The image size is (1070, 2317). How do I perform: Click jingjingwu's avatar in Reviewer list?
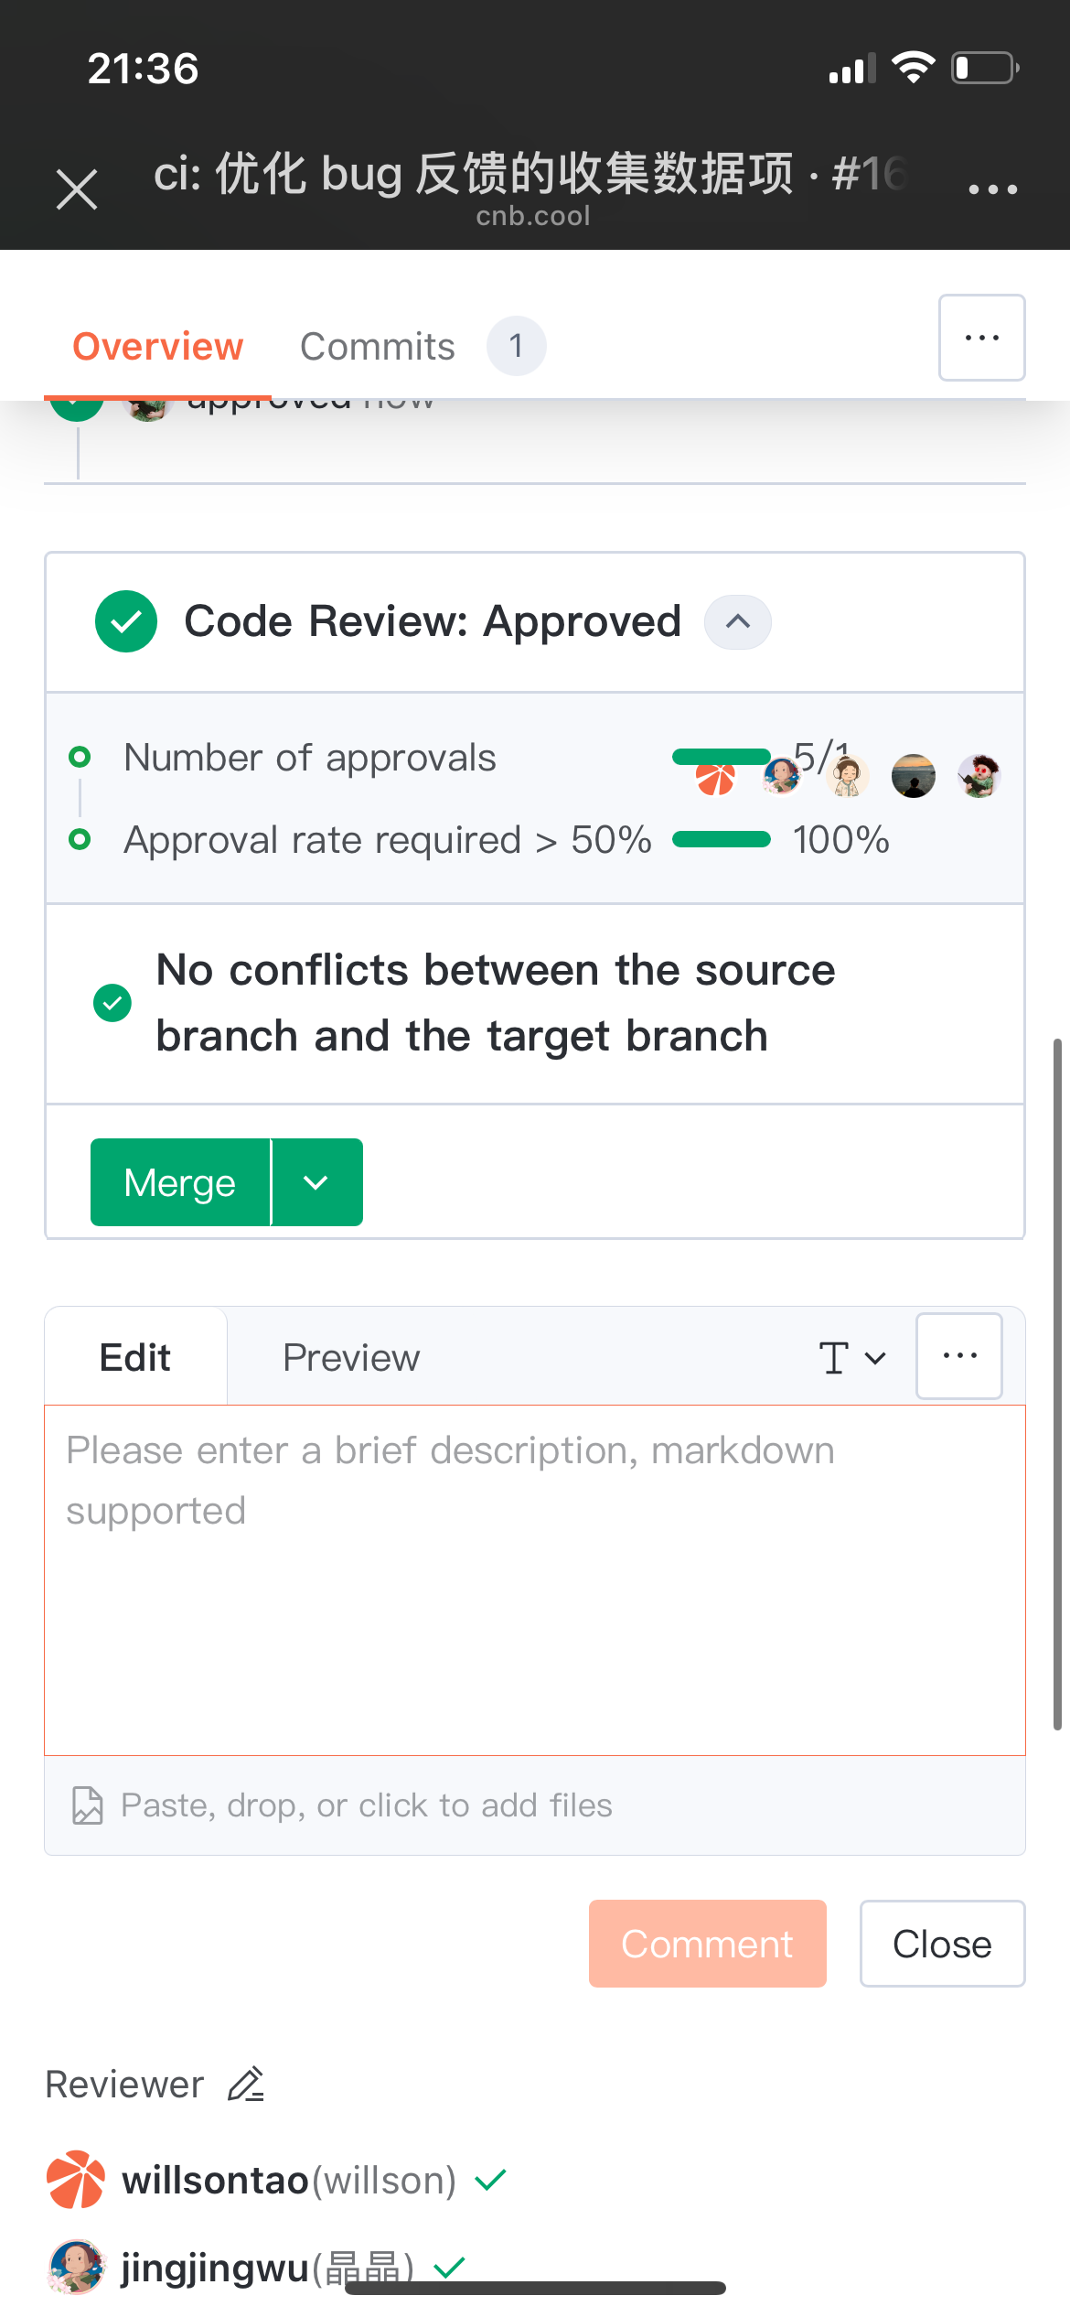click(x=76, y=2267)
